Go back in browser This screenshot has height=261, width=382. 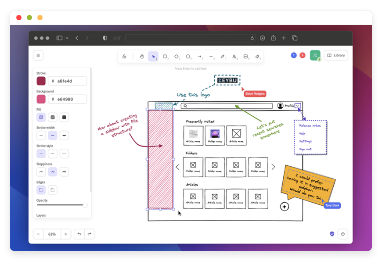77,38
